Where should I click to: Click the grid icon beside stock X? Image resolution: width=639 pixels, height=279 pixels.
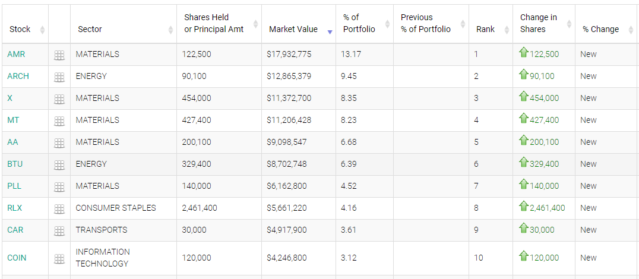tap(59, 99)
